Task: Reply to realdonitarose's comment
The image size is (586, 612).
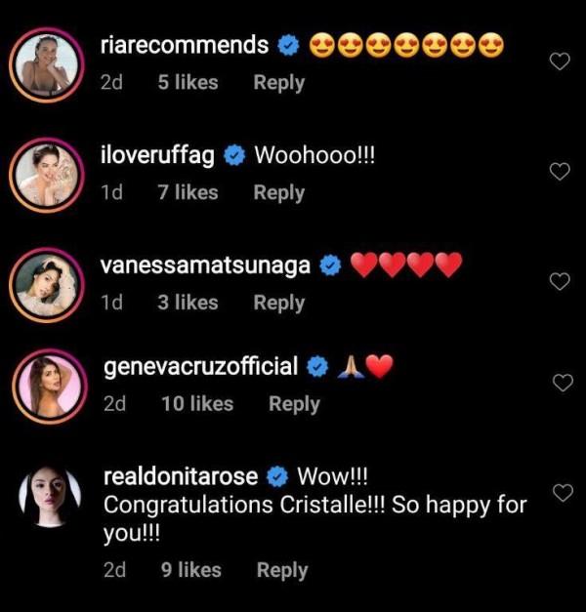Action: click(282, 570)
